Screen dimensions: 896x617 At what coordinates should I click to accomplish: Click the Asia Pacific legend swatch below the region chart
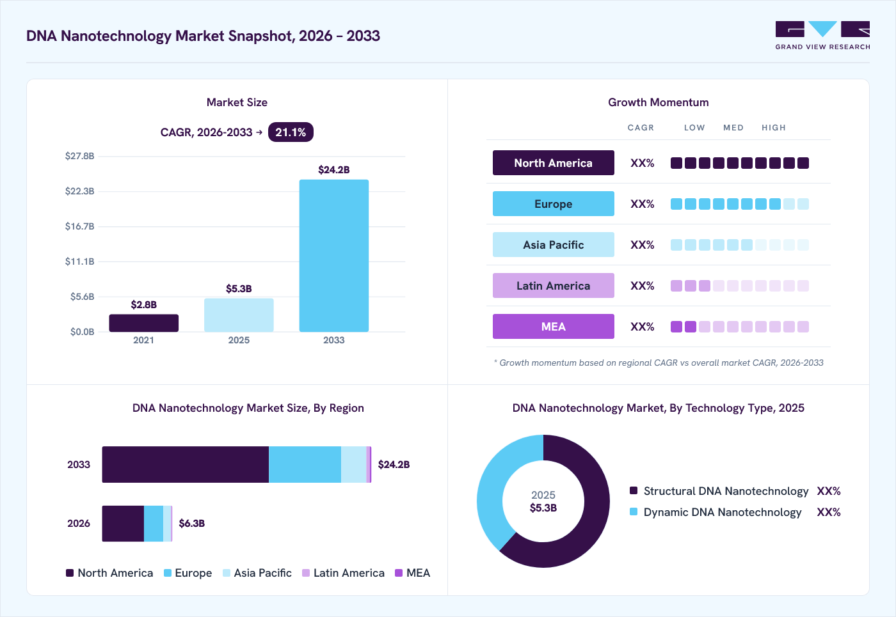(227, 573)
